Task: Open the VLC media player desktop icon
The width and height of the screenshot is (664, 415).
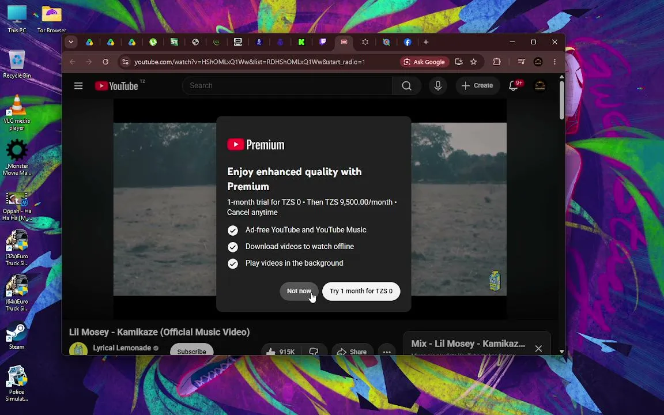Action: click(x=17, y=112)
